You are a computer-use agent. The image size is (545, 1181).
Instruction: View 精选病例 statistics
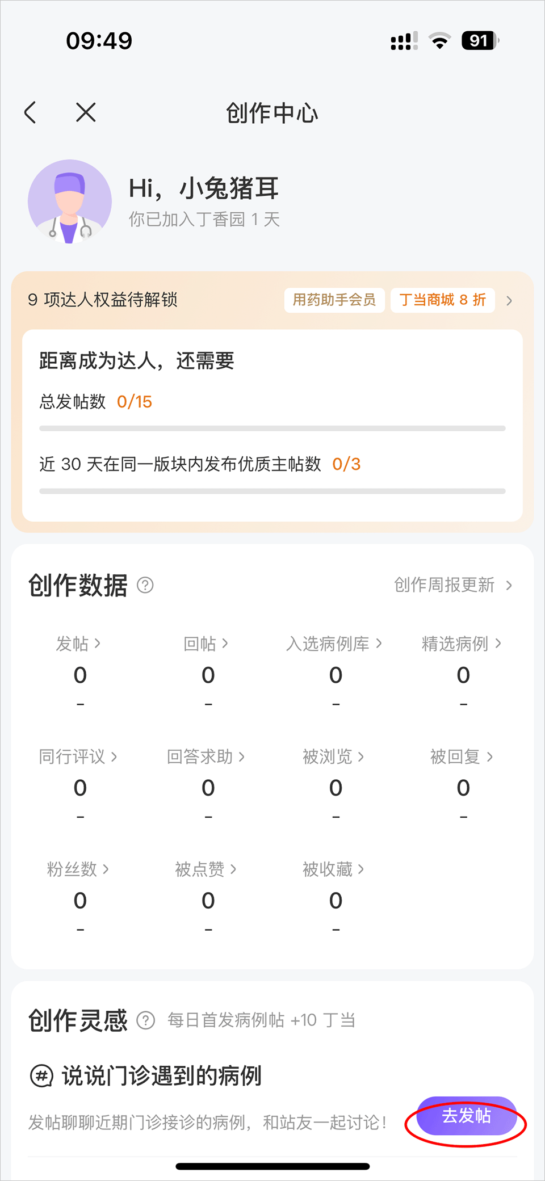[462, 644]
